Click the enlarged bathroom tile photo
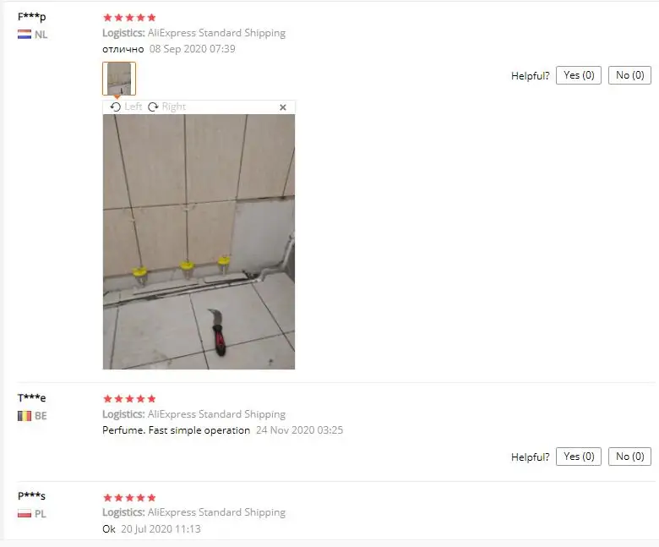Image resolution: width=659 pixels, height=547 pixels. click(199, 242)
